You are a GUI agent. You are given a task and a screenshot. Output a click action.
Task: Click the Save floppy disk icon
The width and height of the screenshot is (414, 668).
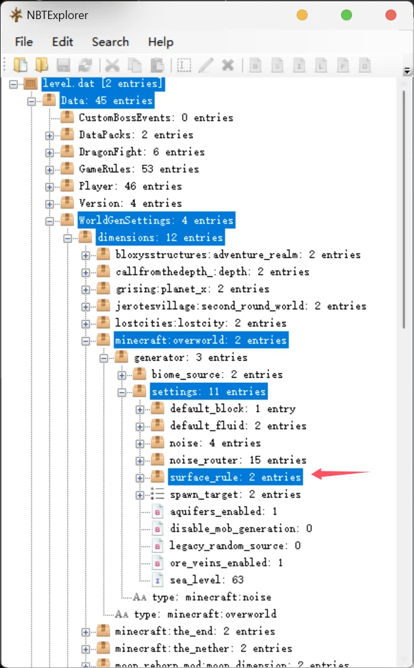tap(63, 65)
